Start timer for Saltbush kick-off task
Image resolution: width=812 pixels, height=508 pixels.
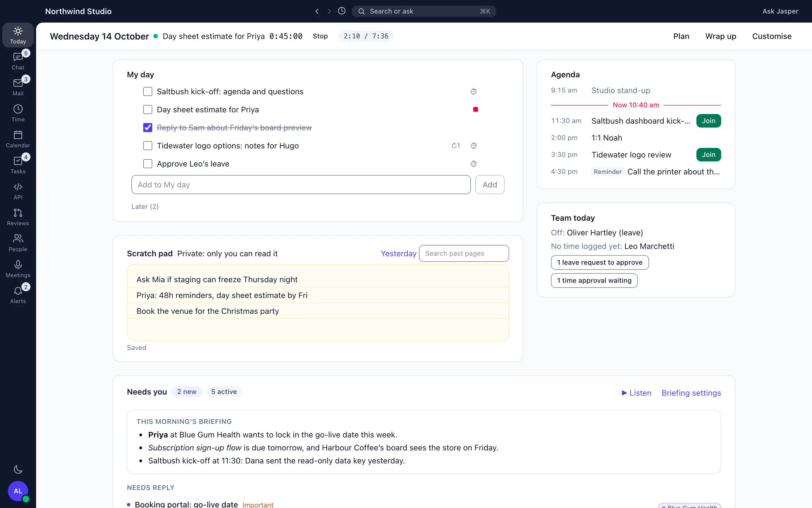pyautogui.click(x=473, y=91)
